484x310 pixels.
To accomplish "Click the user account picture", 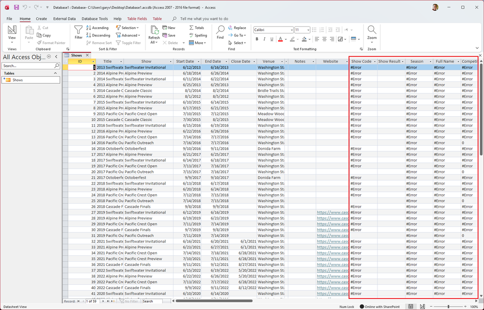I will point(435,7).
